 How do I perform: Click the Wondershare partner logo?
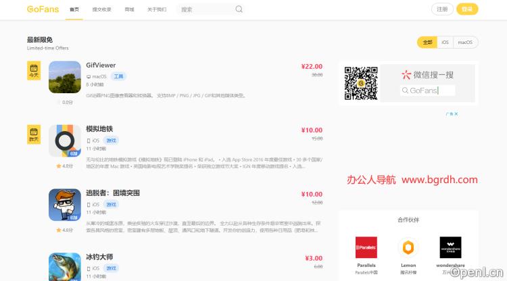point(450,247)
